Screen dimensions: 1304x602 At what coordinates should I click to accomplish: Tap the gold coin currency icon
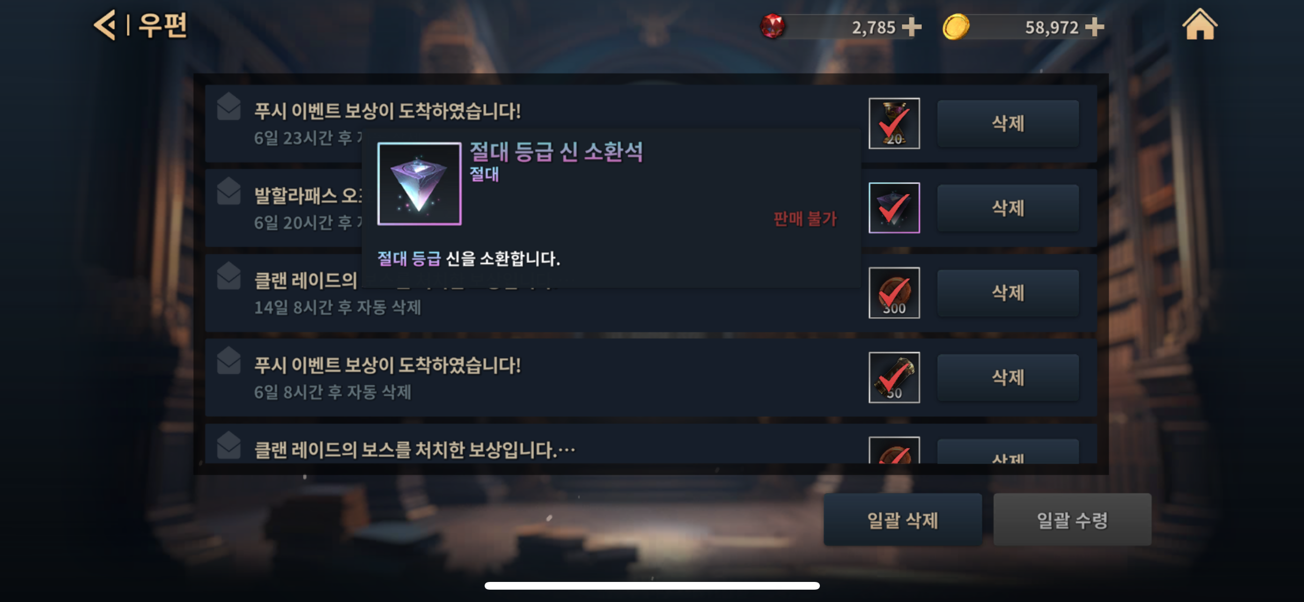(x=956, y=27)
